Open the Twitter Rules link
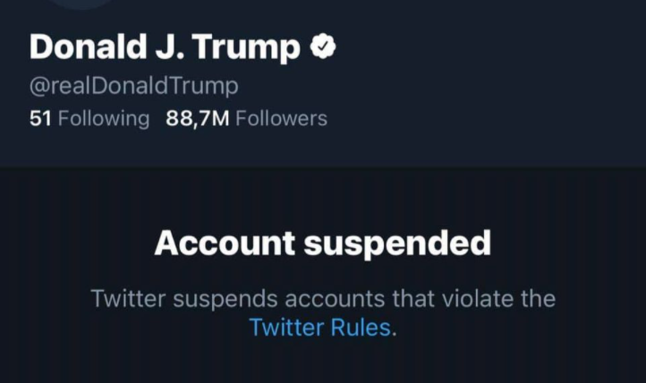Screen dimensions: 646x383 pos(320,327)
